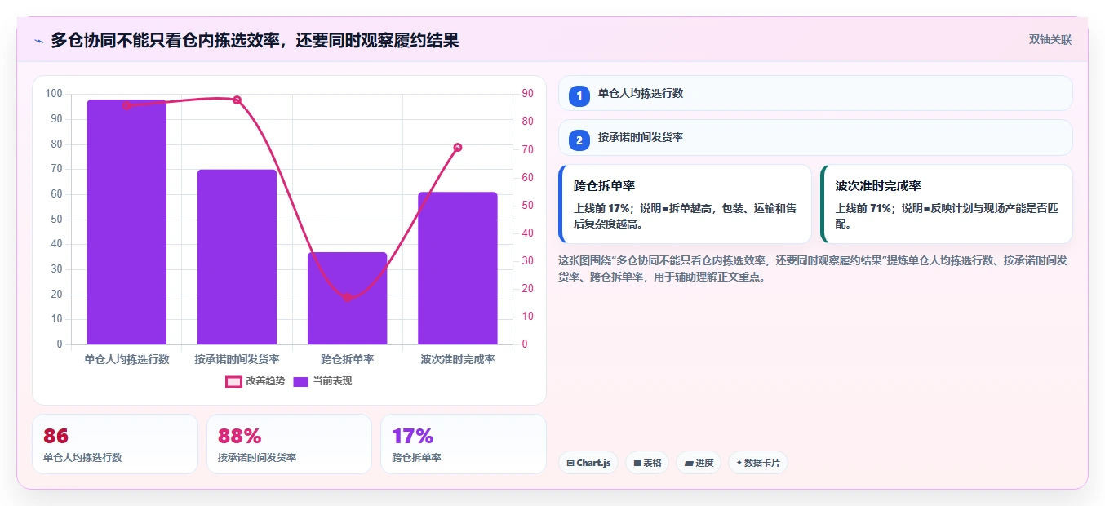Select list item 1 单仓人均拣选行数
The height and width of the screenshot is (506, 1105).
coord(815,93)
